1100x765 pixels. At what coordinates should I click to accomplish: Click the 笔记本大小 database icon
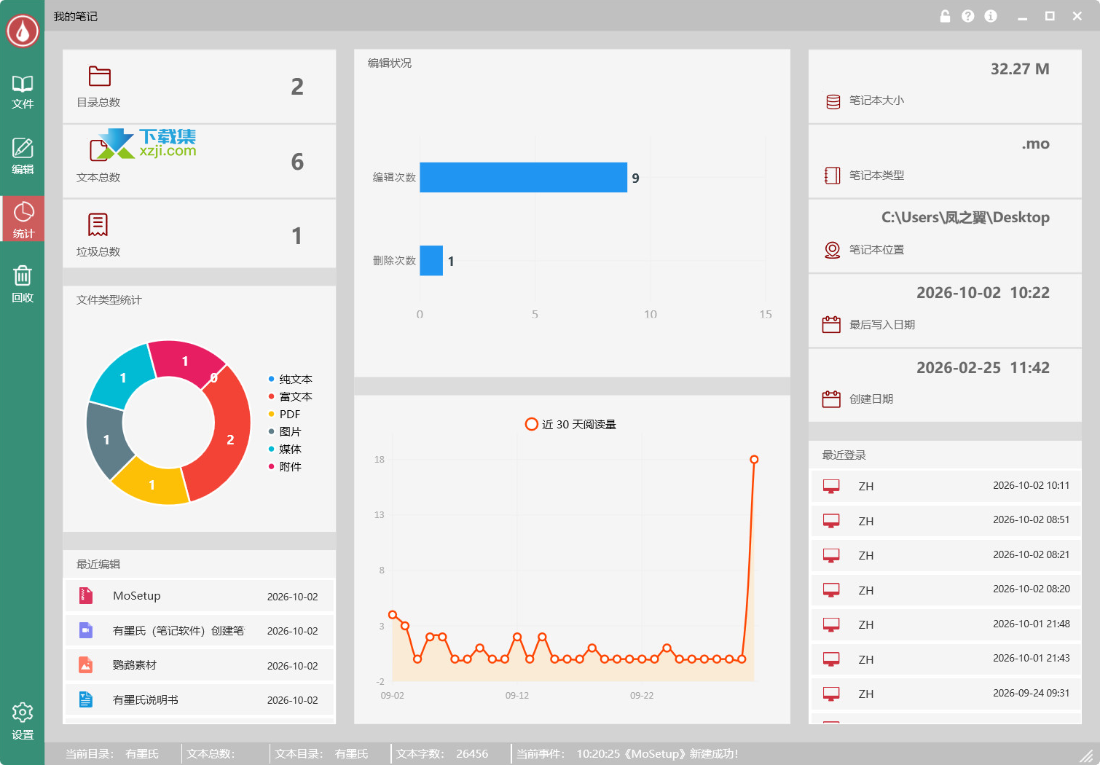point(833,101)
